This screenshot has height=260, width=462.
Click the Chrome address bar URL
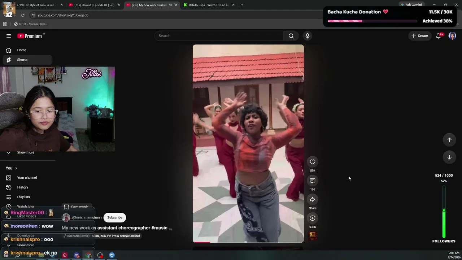pos(63,15)
